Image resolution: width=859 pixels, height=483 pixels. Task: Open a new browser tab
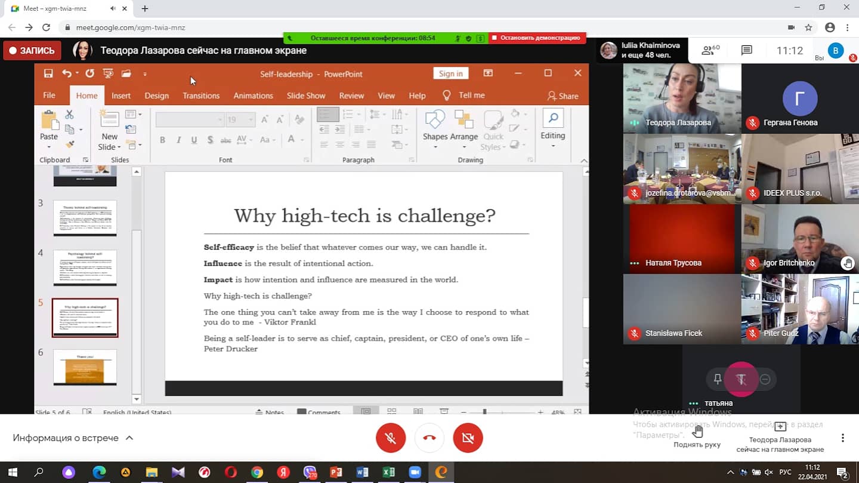(x=145, y=8)
